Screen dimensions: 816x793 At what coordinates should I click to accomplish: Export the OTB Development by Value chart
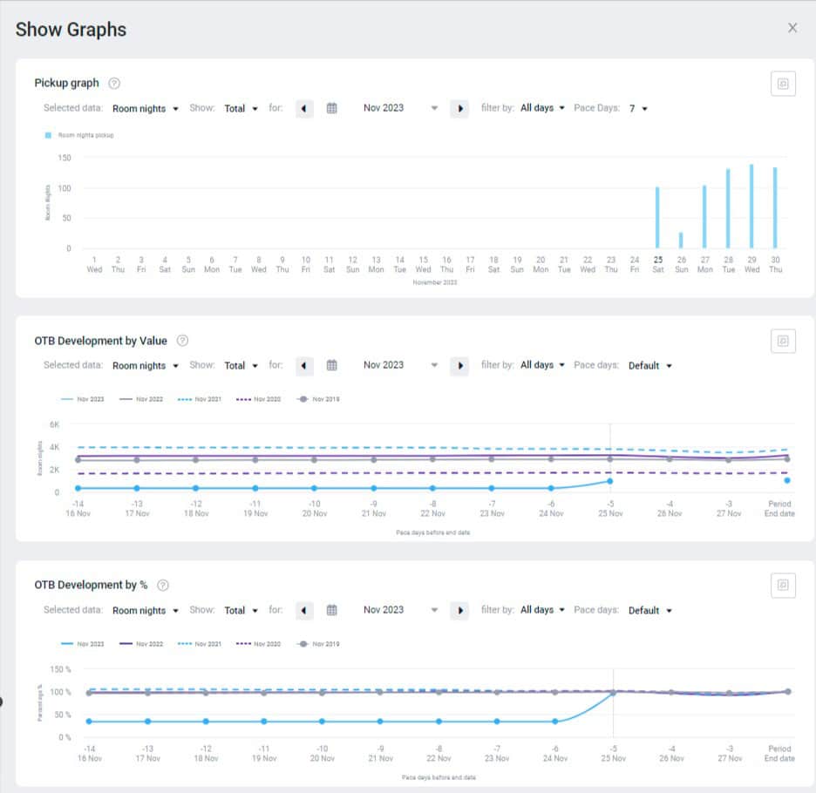click(x=783, y=341)
